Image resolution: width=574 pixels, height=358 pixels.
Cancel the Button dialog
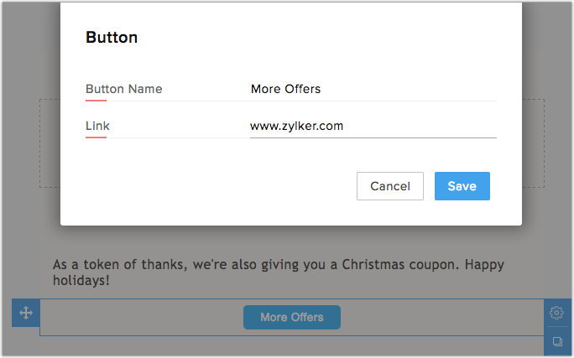point(389,186)
